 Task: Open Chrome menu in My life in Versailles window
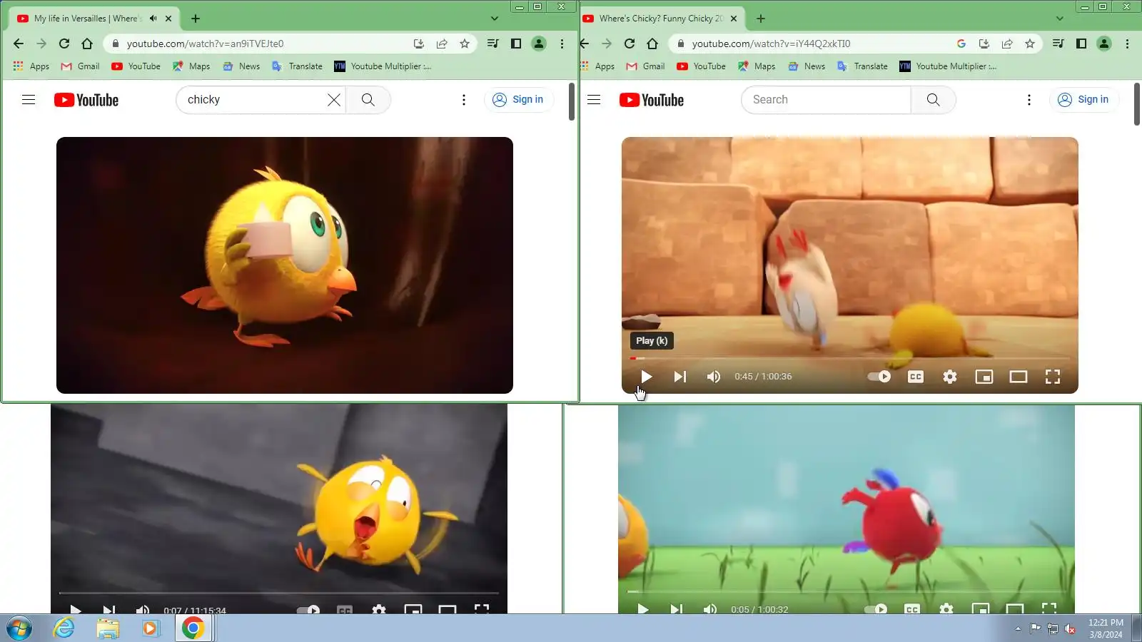tap(562, 44)
